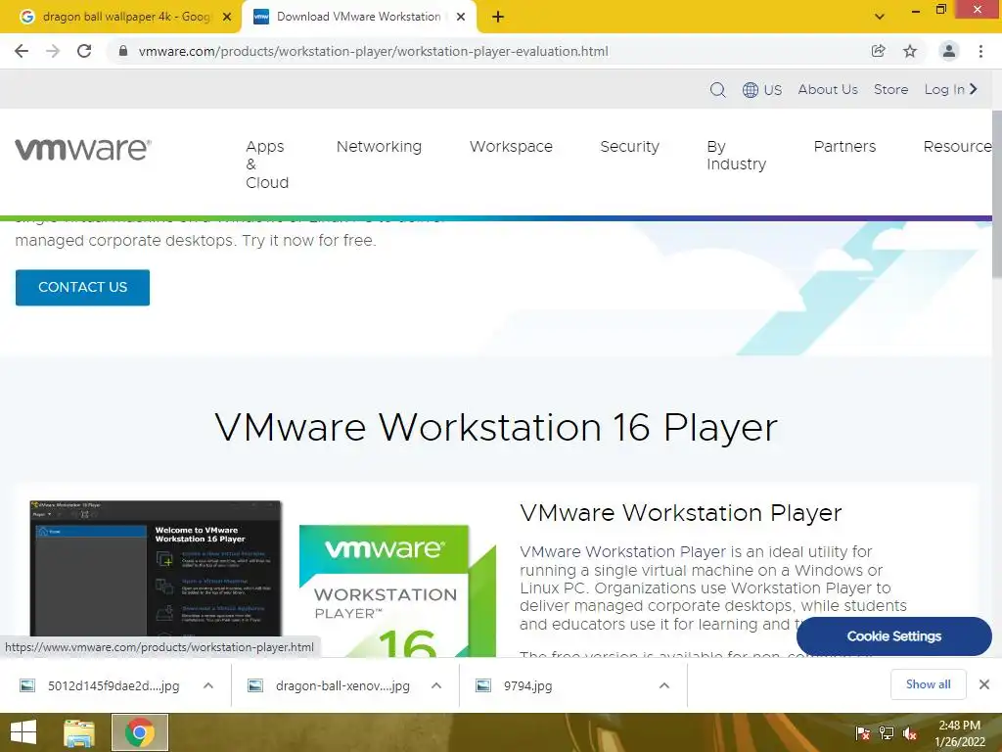Click the muted volume tray icon
The width and height of the screenshot is (1002, 752).
(x=909, y=733)
